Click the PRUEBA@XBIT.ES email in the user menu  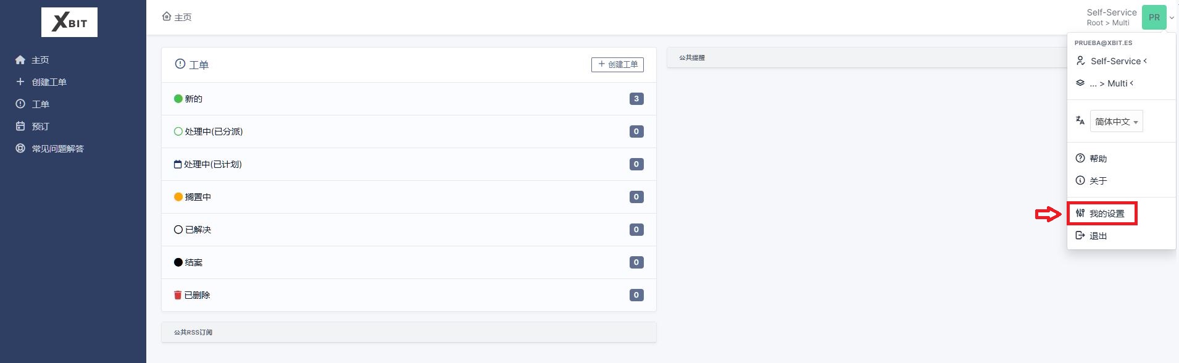(1103, 43)
